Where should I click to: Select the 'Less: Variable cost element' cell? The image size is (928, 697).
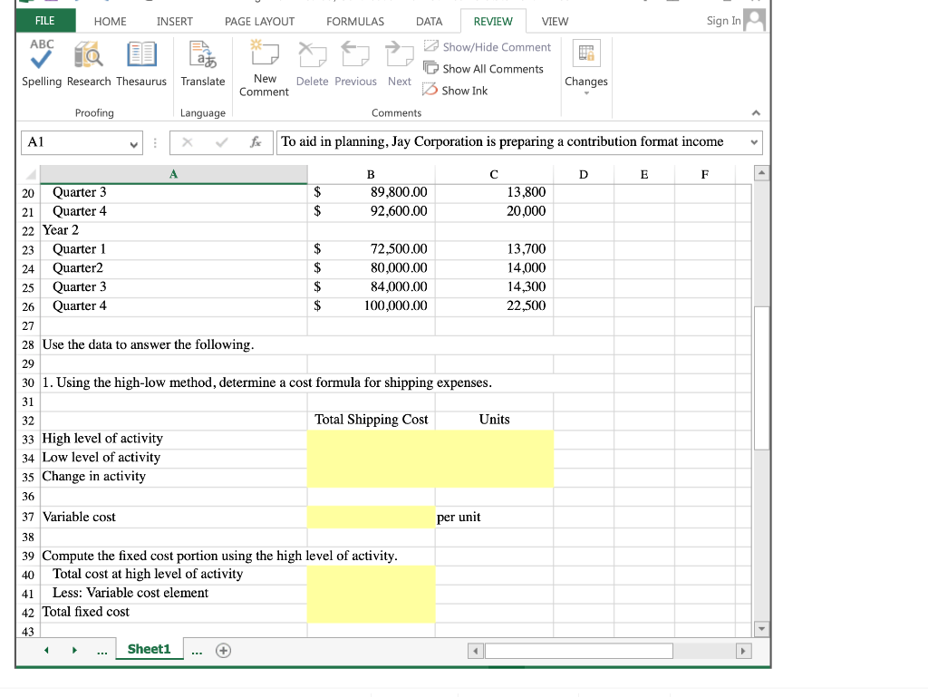point(173,594)
